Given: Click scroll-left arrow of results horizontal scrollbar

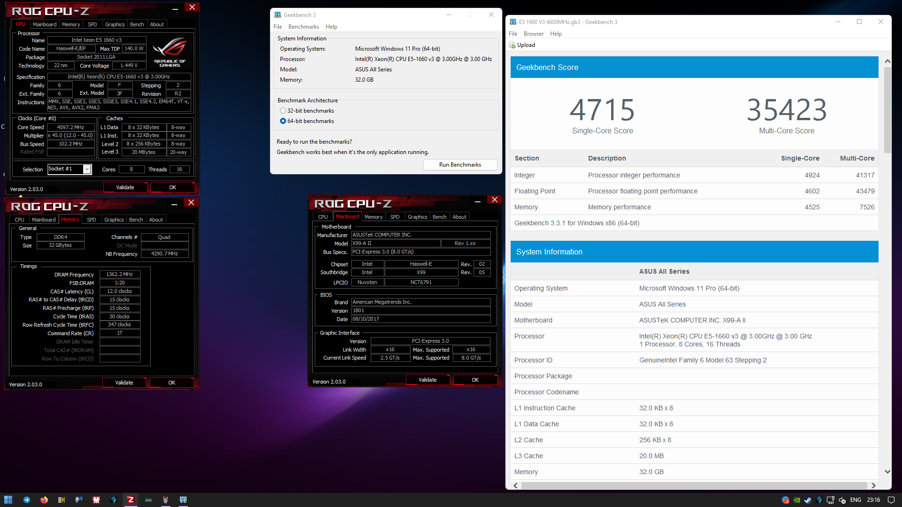Looking at the screenshot, I should coord(515,485).
